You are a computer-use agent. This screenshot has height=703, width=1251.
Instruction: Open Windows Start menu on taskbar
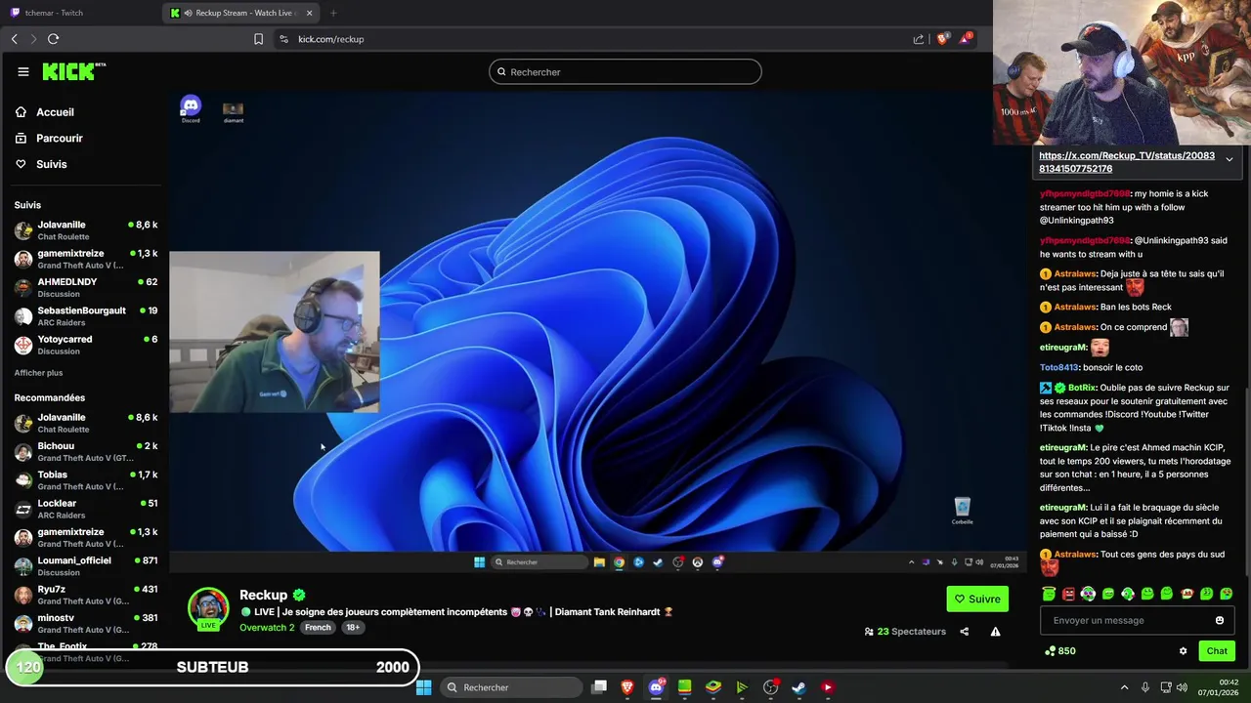coord(423,687)
